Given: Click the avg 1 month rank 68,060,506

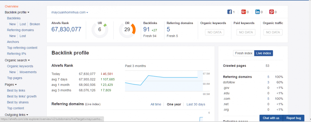Looking at the screenshot, I should click(x=87, y=85).
